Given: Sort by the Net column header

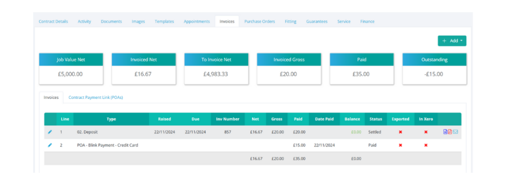Looking at the screenshot, I should tap(255, 119).
